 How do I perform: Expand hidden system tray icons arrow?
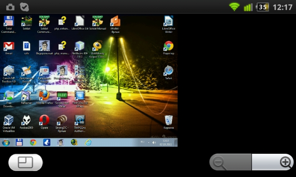[148, 142]
